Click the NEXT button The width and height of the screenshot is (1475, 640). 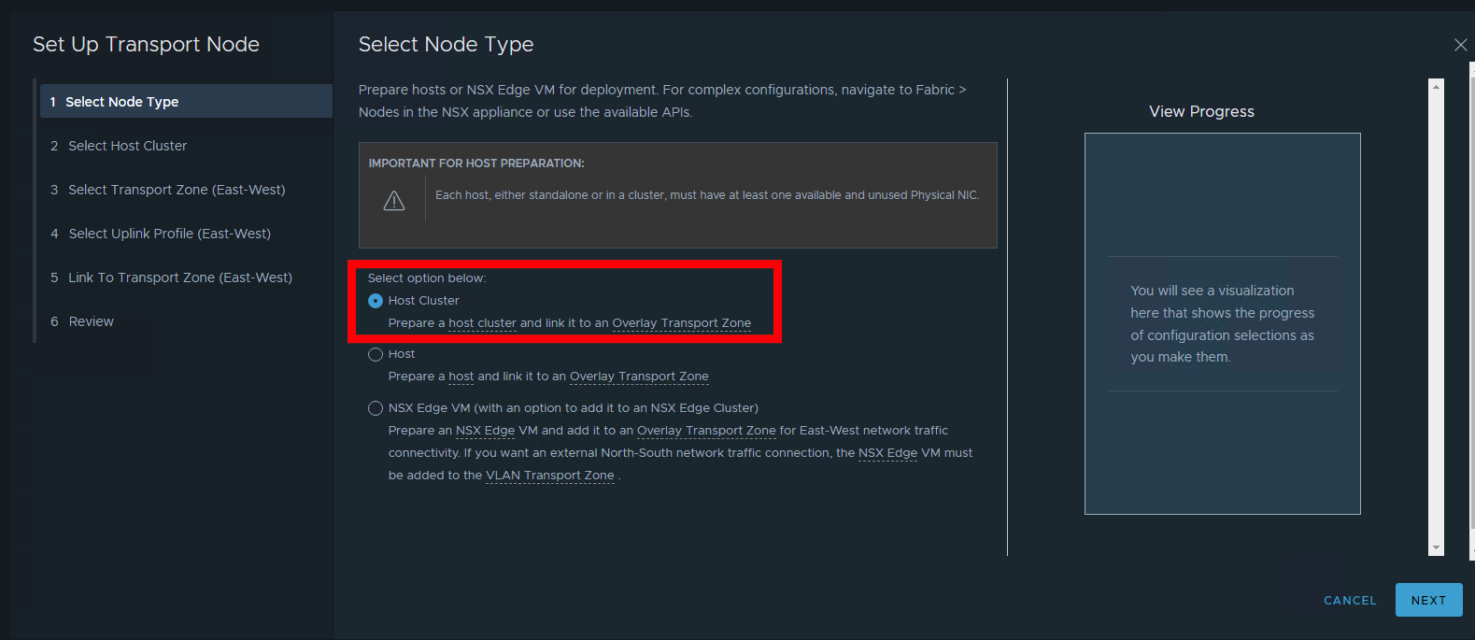pos(1428,600)
